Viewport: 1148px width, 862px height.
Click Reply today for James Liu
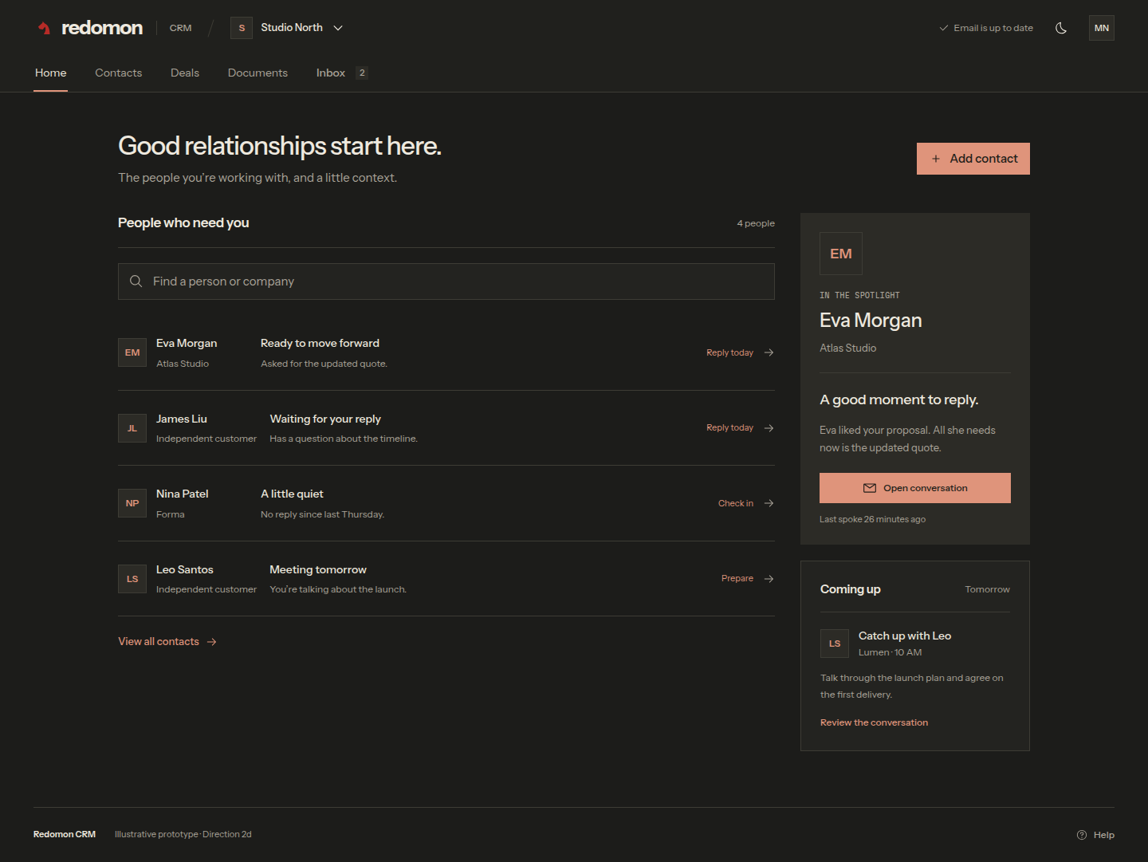pos(729,428)
